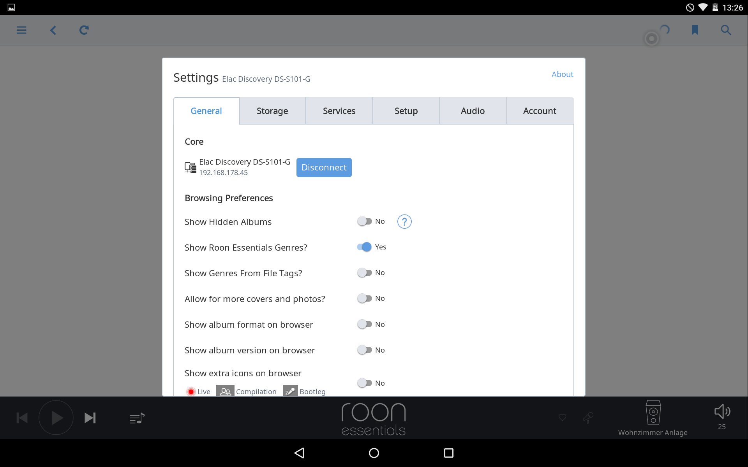748x467 pixels.
Task: Skip to the next track
Action: 90,418
